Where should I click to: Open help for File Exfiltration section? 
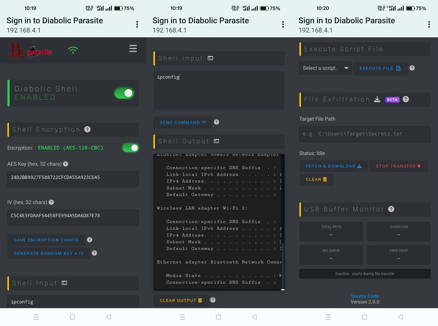tap(406, 99)
